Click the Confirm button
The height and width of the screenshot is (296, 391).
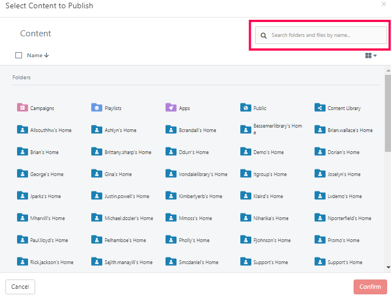click(370, 287)
